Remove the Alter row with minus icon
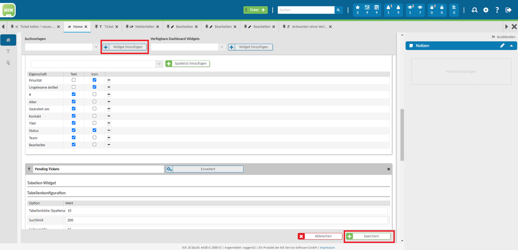518x250 pixels. (x=108, y=102)
